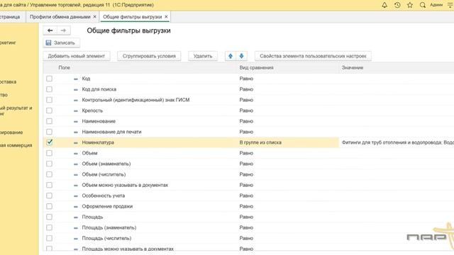The image size is (454, 255).
Task: Open favorites star icon
Action: pyautogui.click(x=410, y=5)
